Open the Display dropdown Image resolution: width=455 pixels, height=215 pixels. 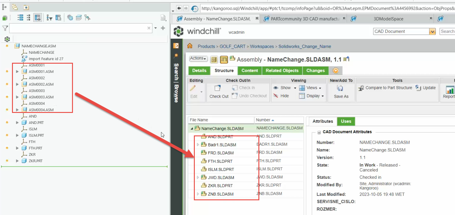[312, 96]
